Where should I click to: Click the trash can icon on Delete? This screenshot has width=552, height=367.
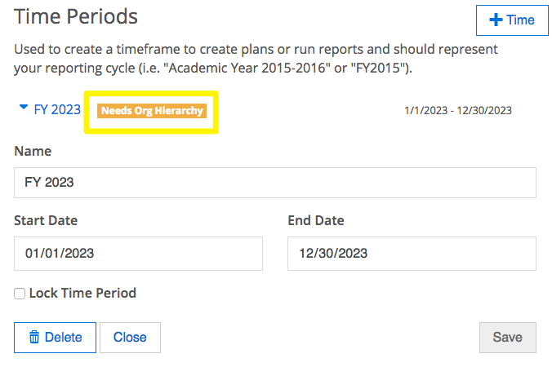34,337
